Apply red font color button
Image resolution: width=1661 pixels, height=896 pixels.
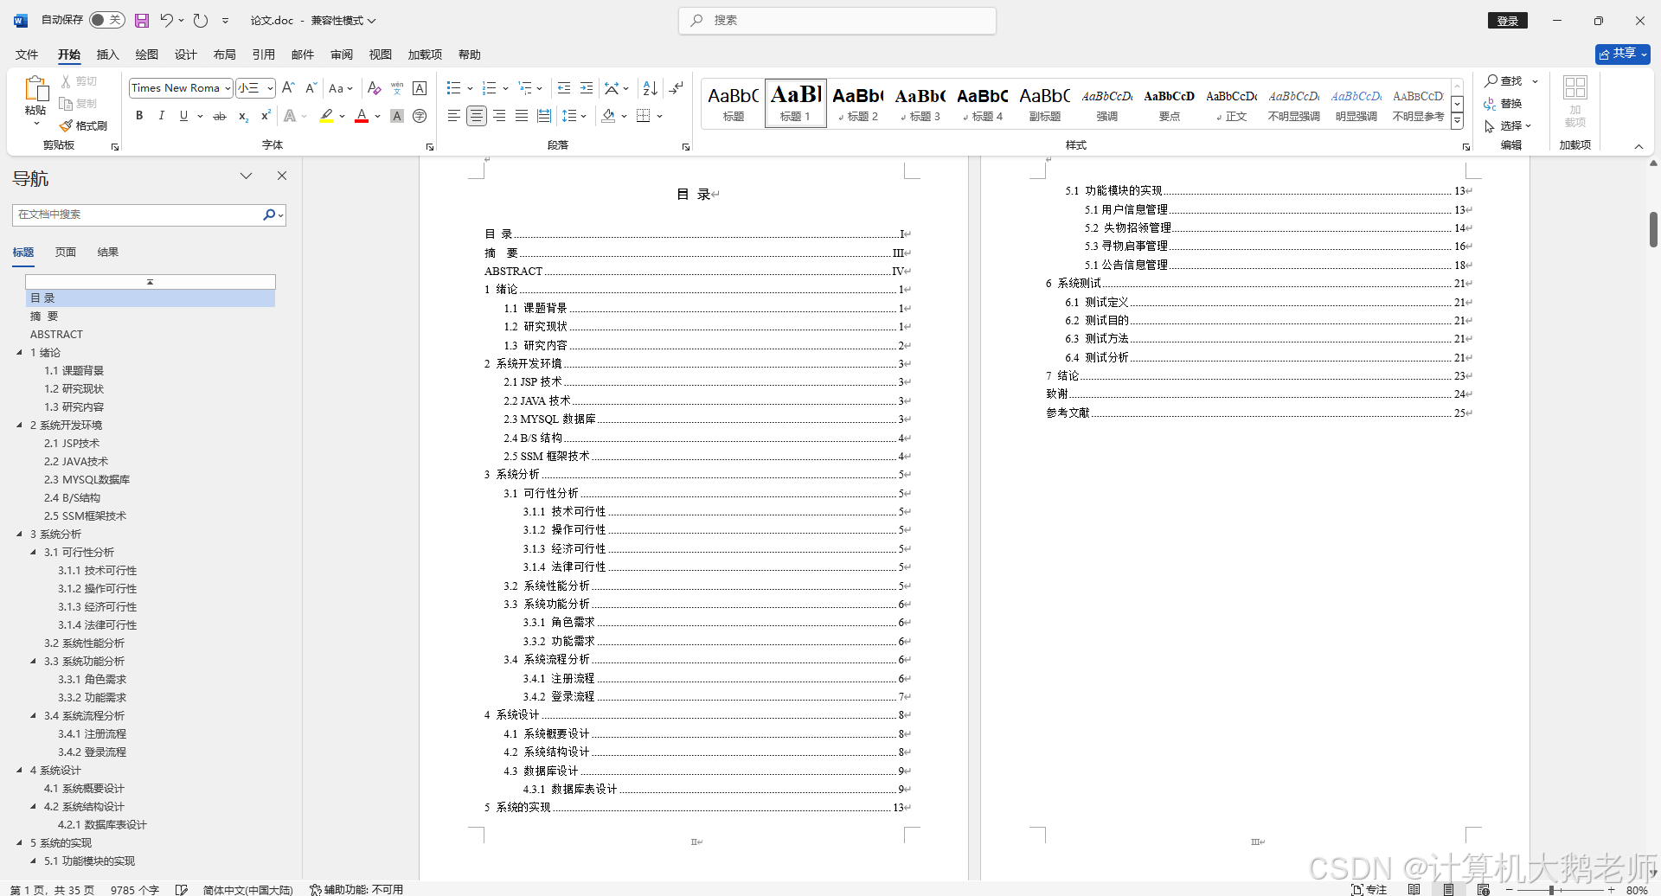pyautogui.click(x=362, y=115)
